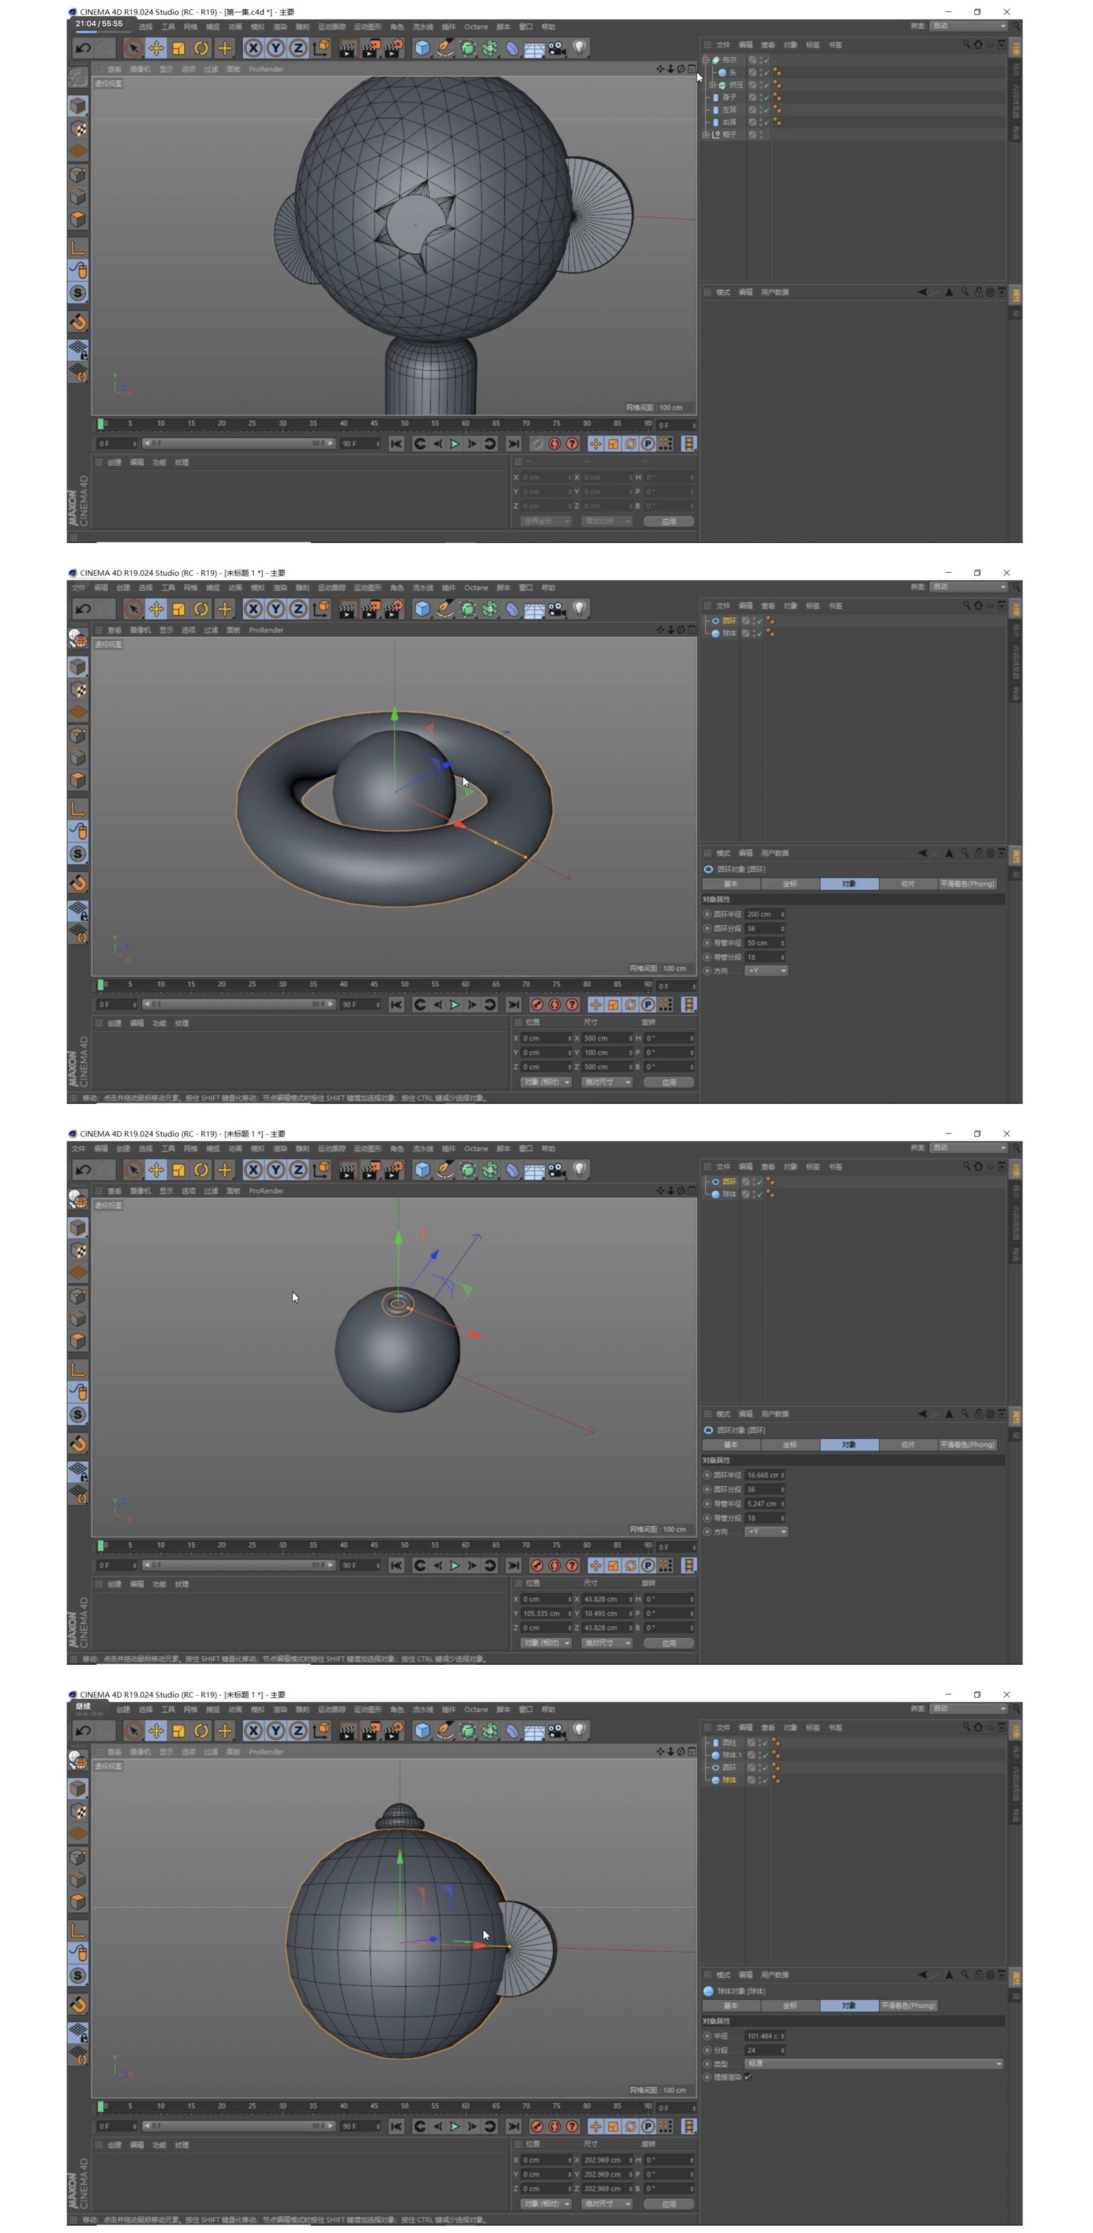This screenshot has height=2233, width=1093.
Task: Open the 类型 dropdown showing 标准
Action: [874, 2063]
